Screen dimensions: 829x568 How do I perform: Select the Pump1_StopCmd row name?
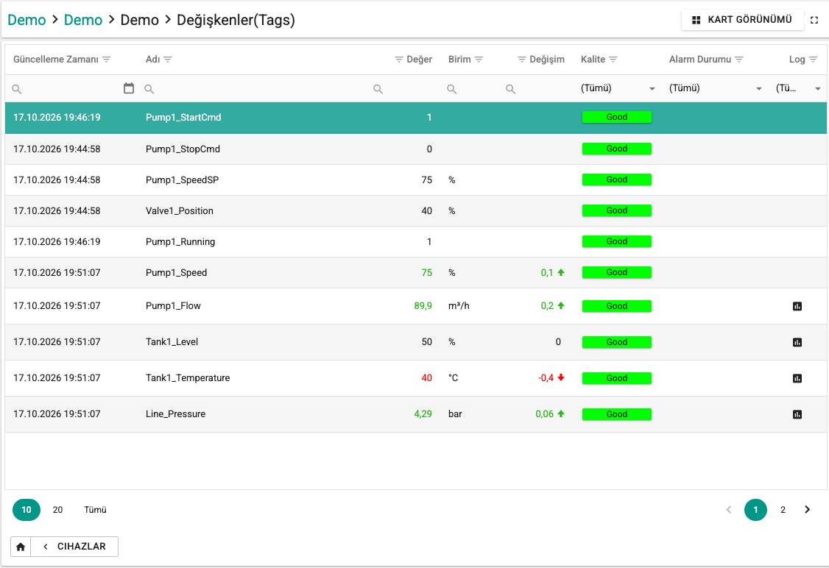click(x=183, y=149)
